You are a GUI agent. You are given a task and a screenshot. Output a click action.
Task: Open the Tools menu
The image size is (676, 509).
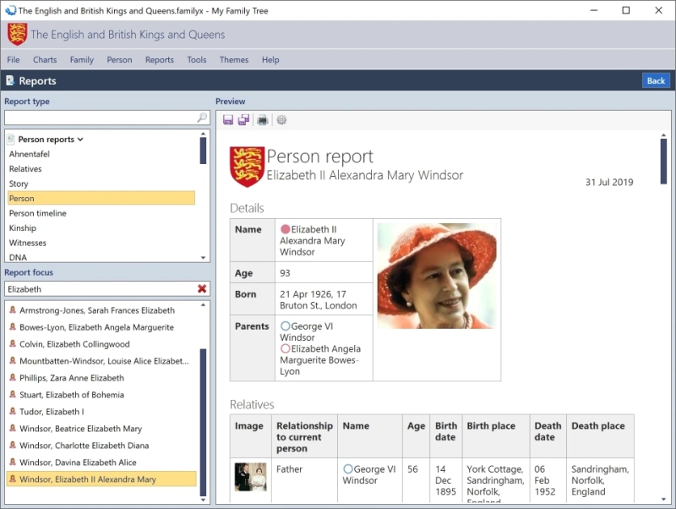(197, 59)
